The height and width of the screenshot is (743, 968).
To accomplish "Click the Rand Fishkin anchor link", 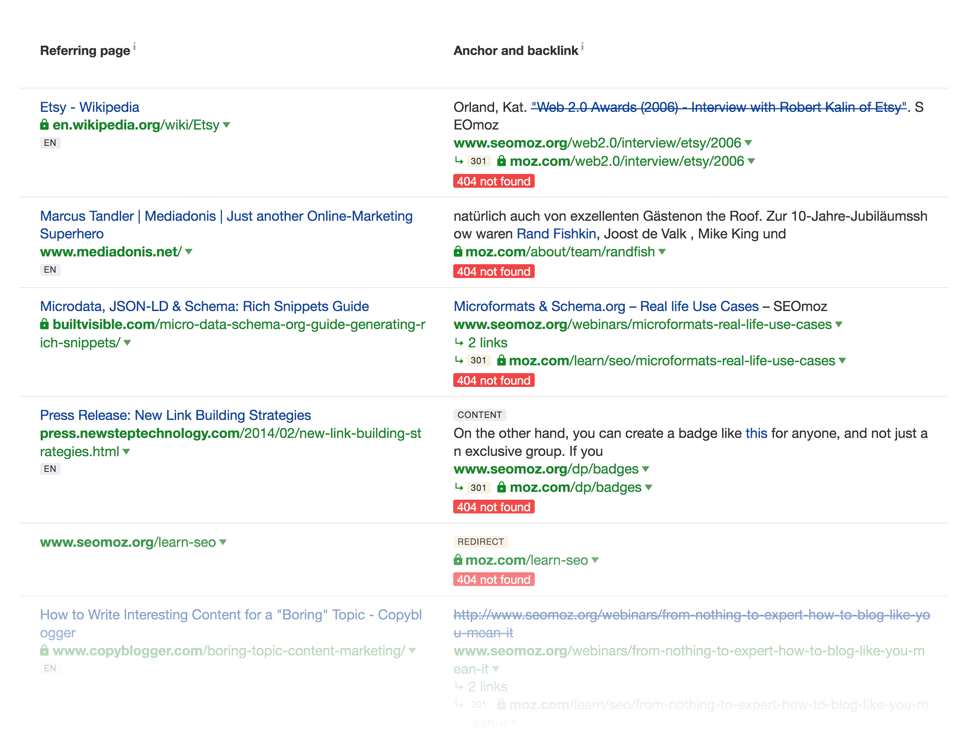I will coord(556,233).
